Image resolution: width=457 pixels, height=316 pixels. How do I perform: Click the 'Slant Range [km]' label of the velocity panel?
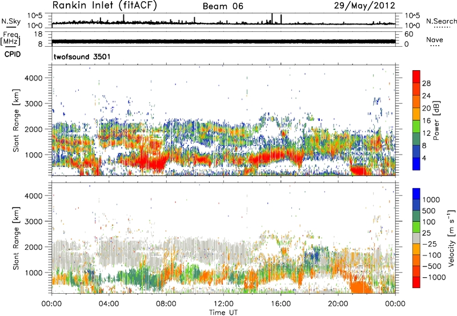click(x=16, y=238)
